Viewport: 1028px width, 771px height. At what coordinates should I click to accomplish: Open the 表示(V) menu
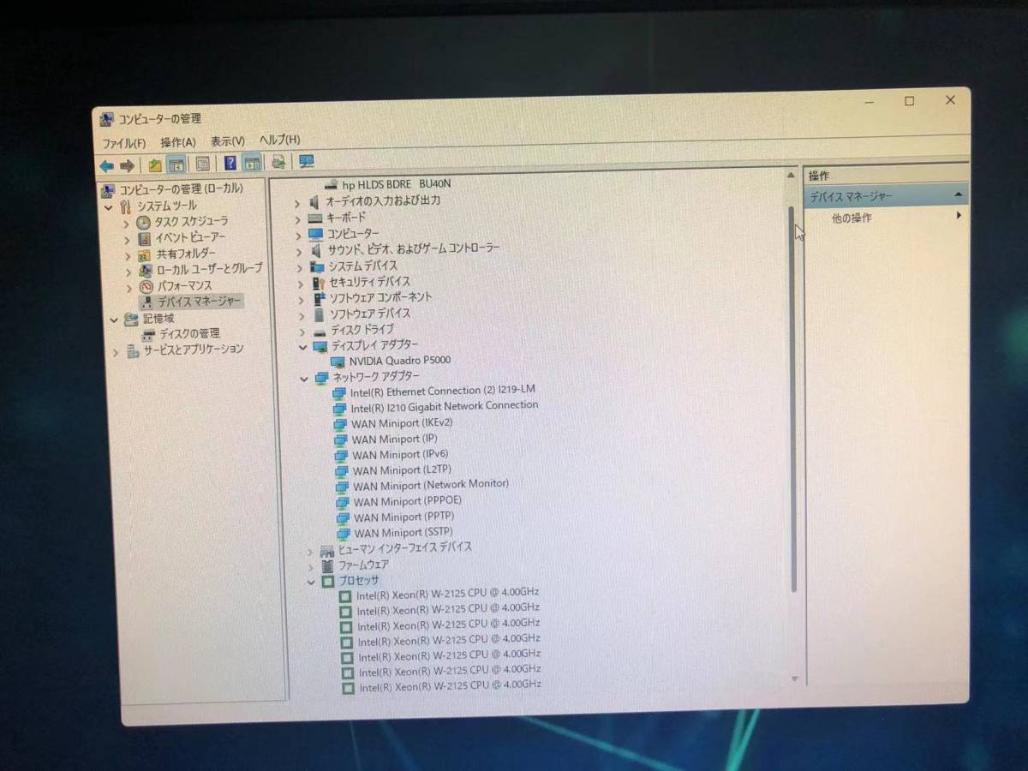tap(228, 140)
